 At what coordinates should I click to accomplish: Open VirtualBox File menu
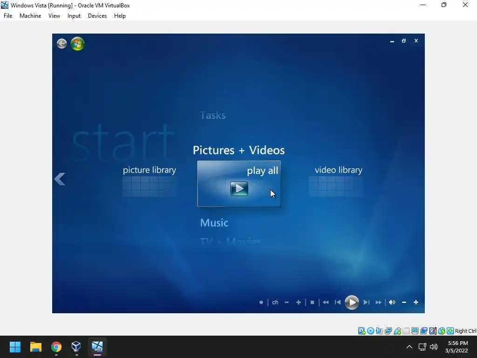pyautogui.click(x=8, y=16)
